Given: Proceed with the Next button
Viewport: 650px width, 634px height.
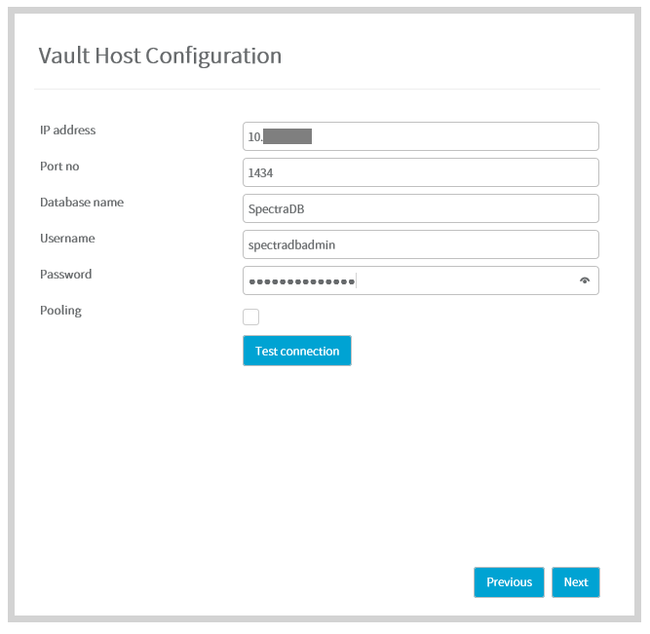Looking at the screenshot, I should 576,582.
